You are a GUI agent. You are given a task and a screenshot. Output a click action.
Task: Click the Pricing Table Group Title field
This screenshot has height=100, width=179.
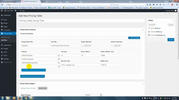pos(82,21)
